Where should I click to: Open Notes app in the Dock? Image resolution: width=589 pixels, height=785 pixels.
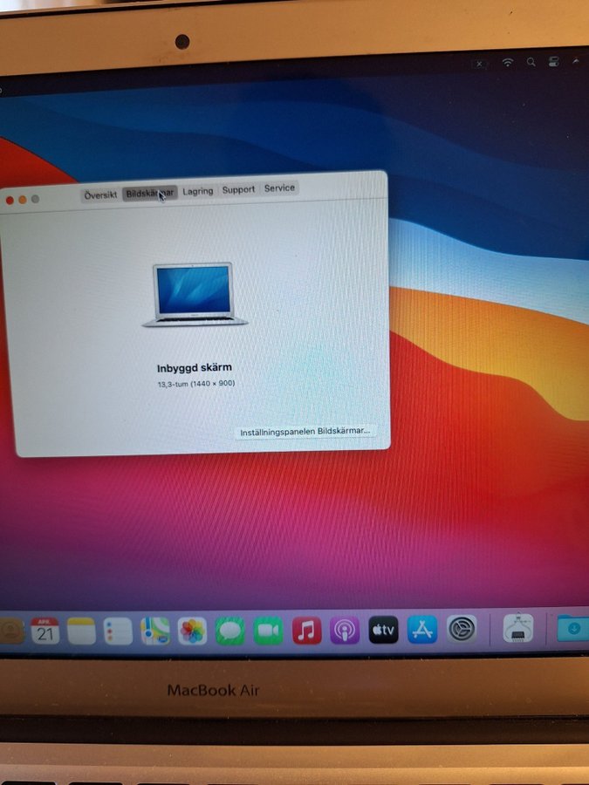coord(81,631)
